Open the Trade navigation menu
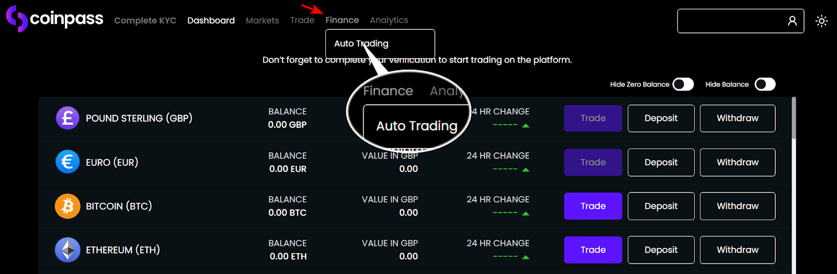Viewport: 837px width, 274px height. (302, 20)
